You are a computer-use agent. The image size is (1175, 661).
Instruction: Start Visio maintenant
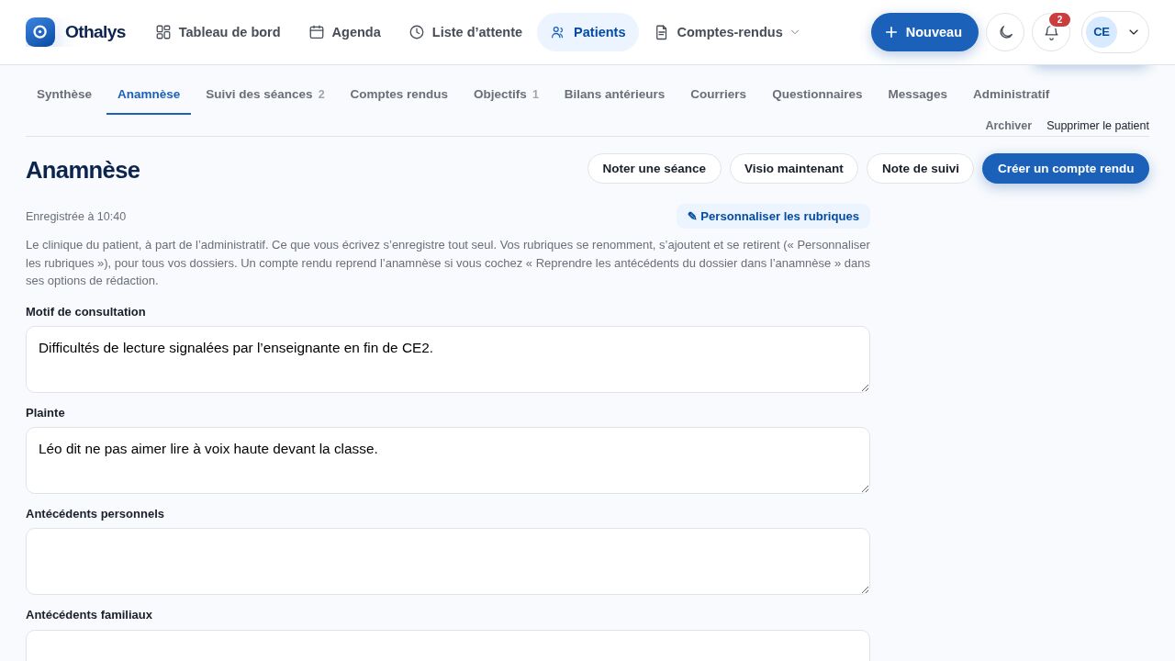[x=794, y=169]
